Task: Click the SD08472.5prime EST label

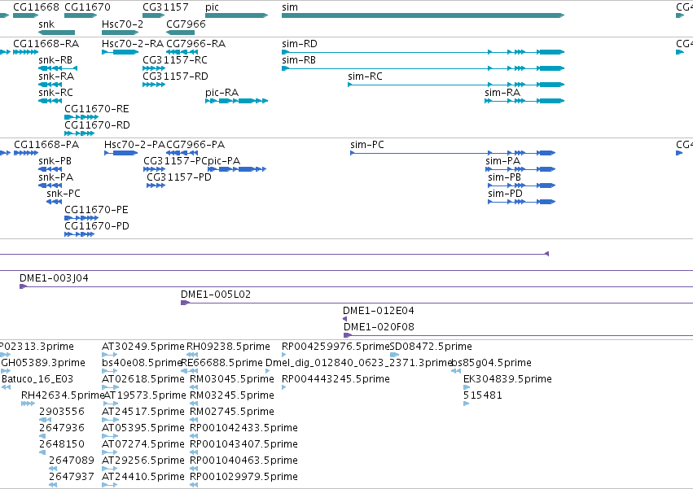Action: click(431, 347)
